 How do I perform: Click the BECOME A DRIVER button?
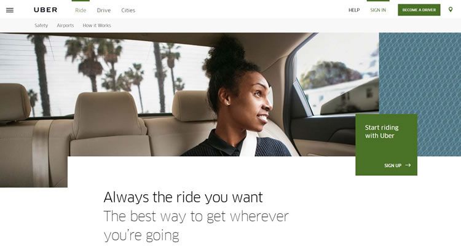click(x=419, y=10)
